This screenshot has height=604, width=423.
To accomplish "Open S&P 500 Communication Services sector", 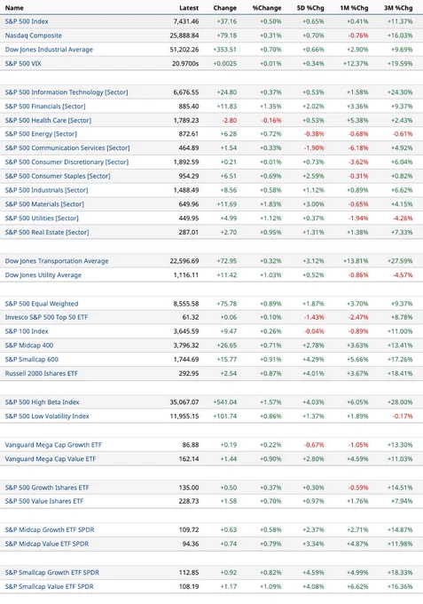I will click(x=67, y=148).
